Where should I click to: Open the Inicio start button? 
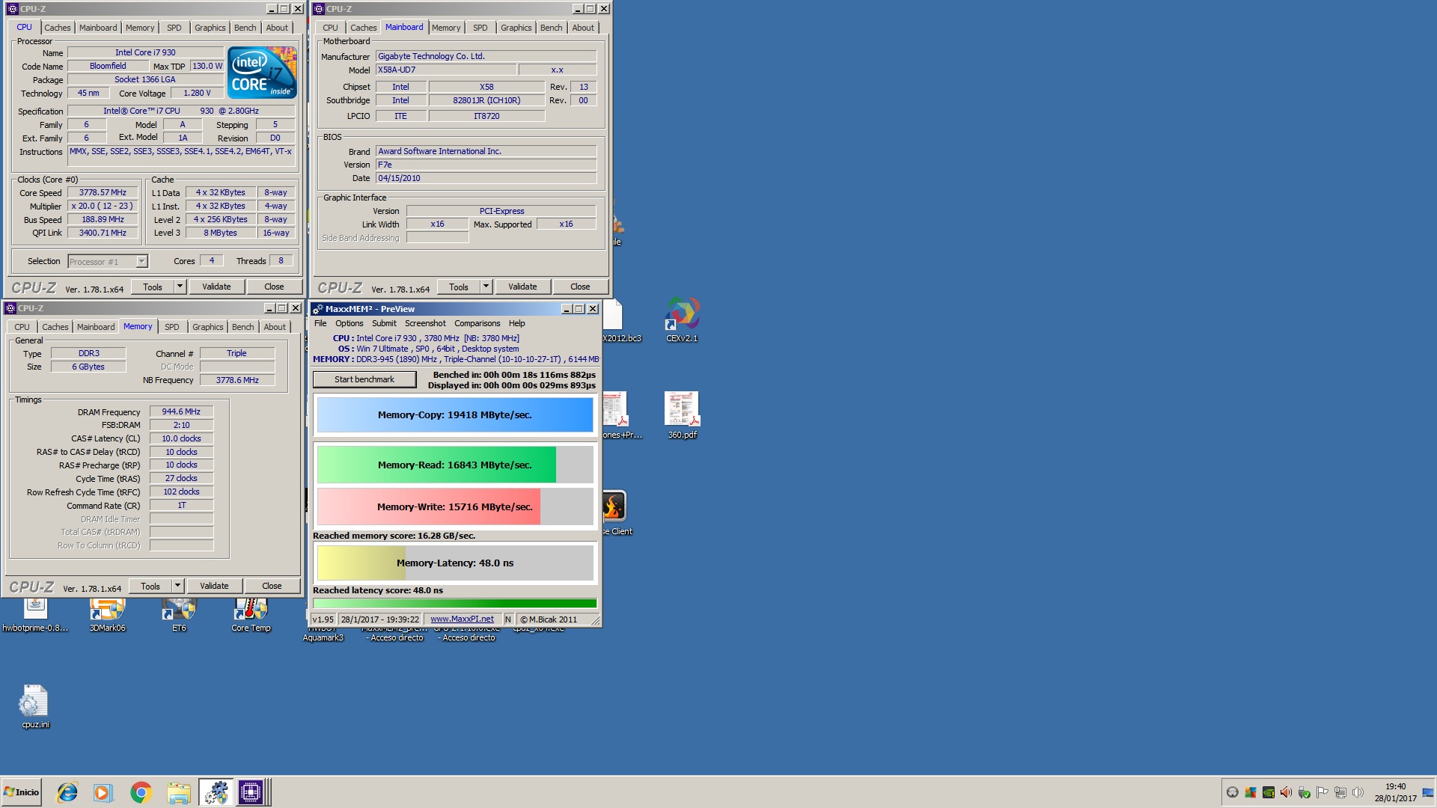click(21, 792)
